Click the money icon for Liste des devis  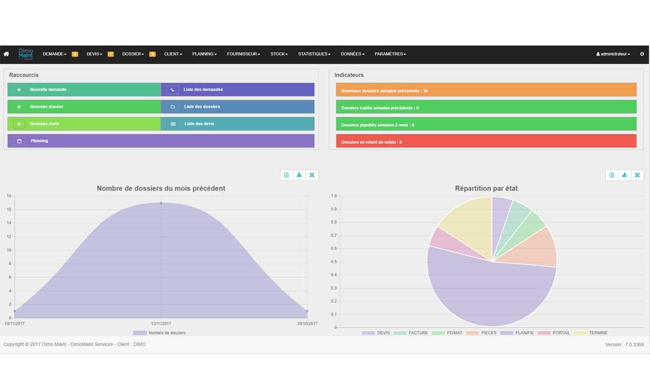click(173, 124)
